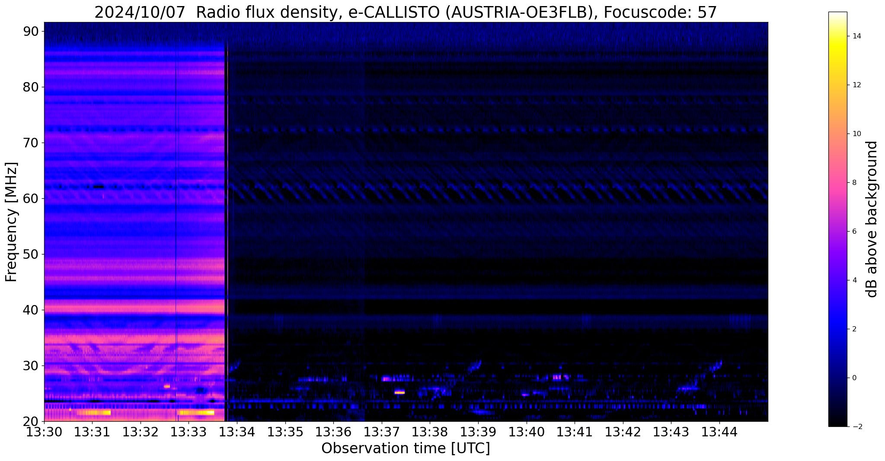This screenshot has width=885, height=461.
Task: Click the 13:41 time tick label
Action: (x=575, y=432)
